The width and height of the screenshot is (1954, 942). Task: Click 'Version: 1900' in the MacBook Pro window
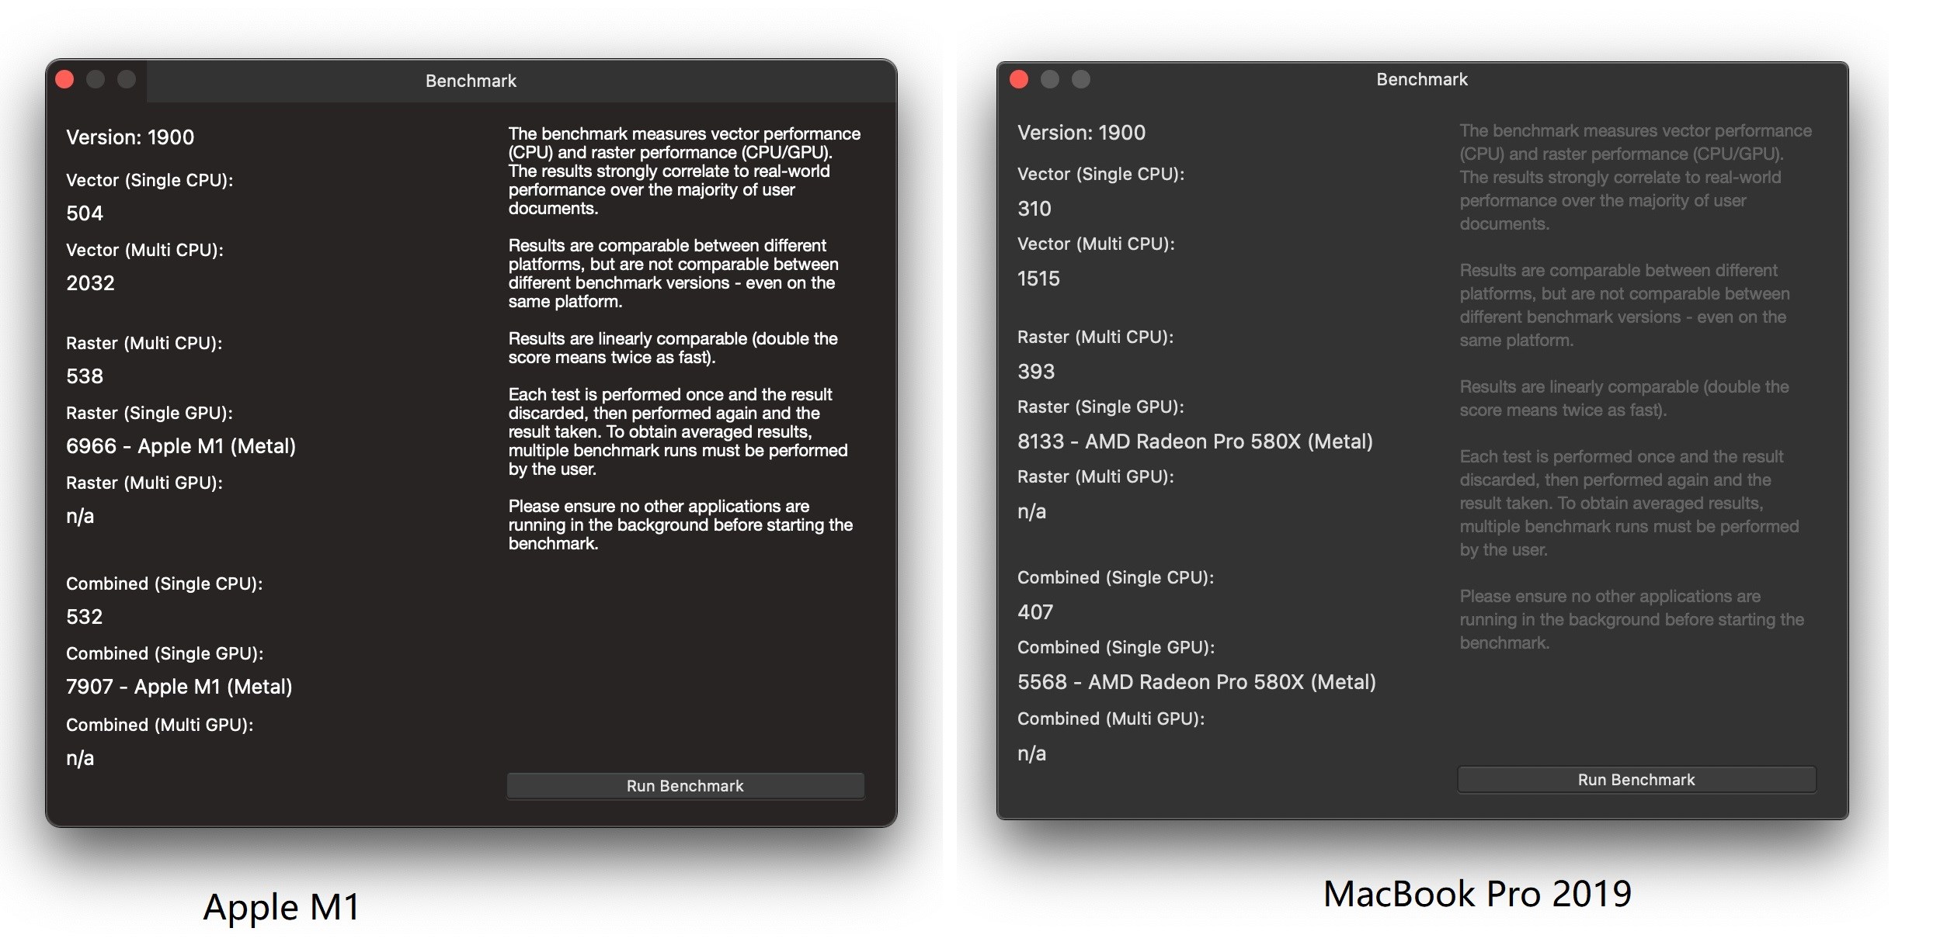1081,133
